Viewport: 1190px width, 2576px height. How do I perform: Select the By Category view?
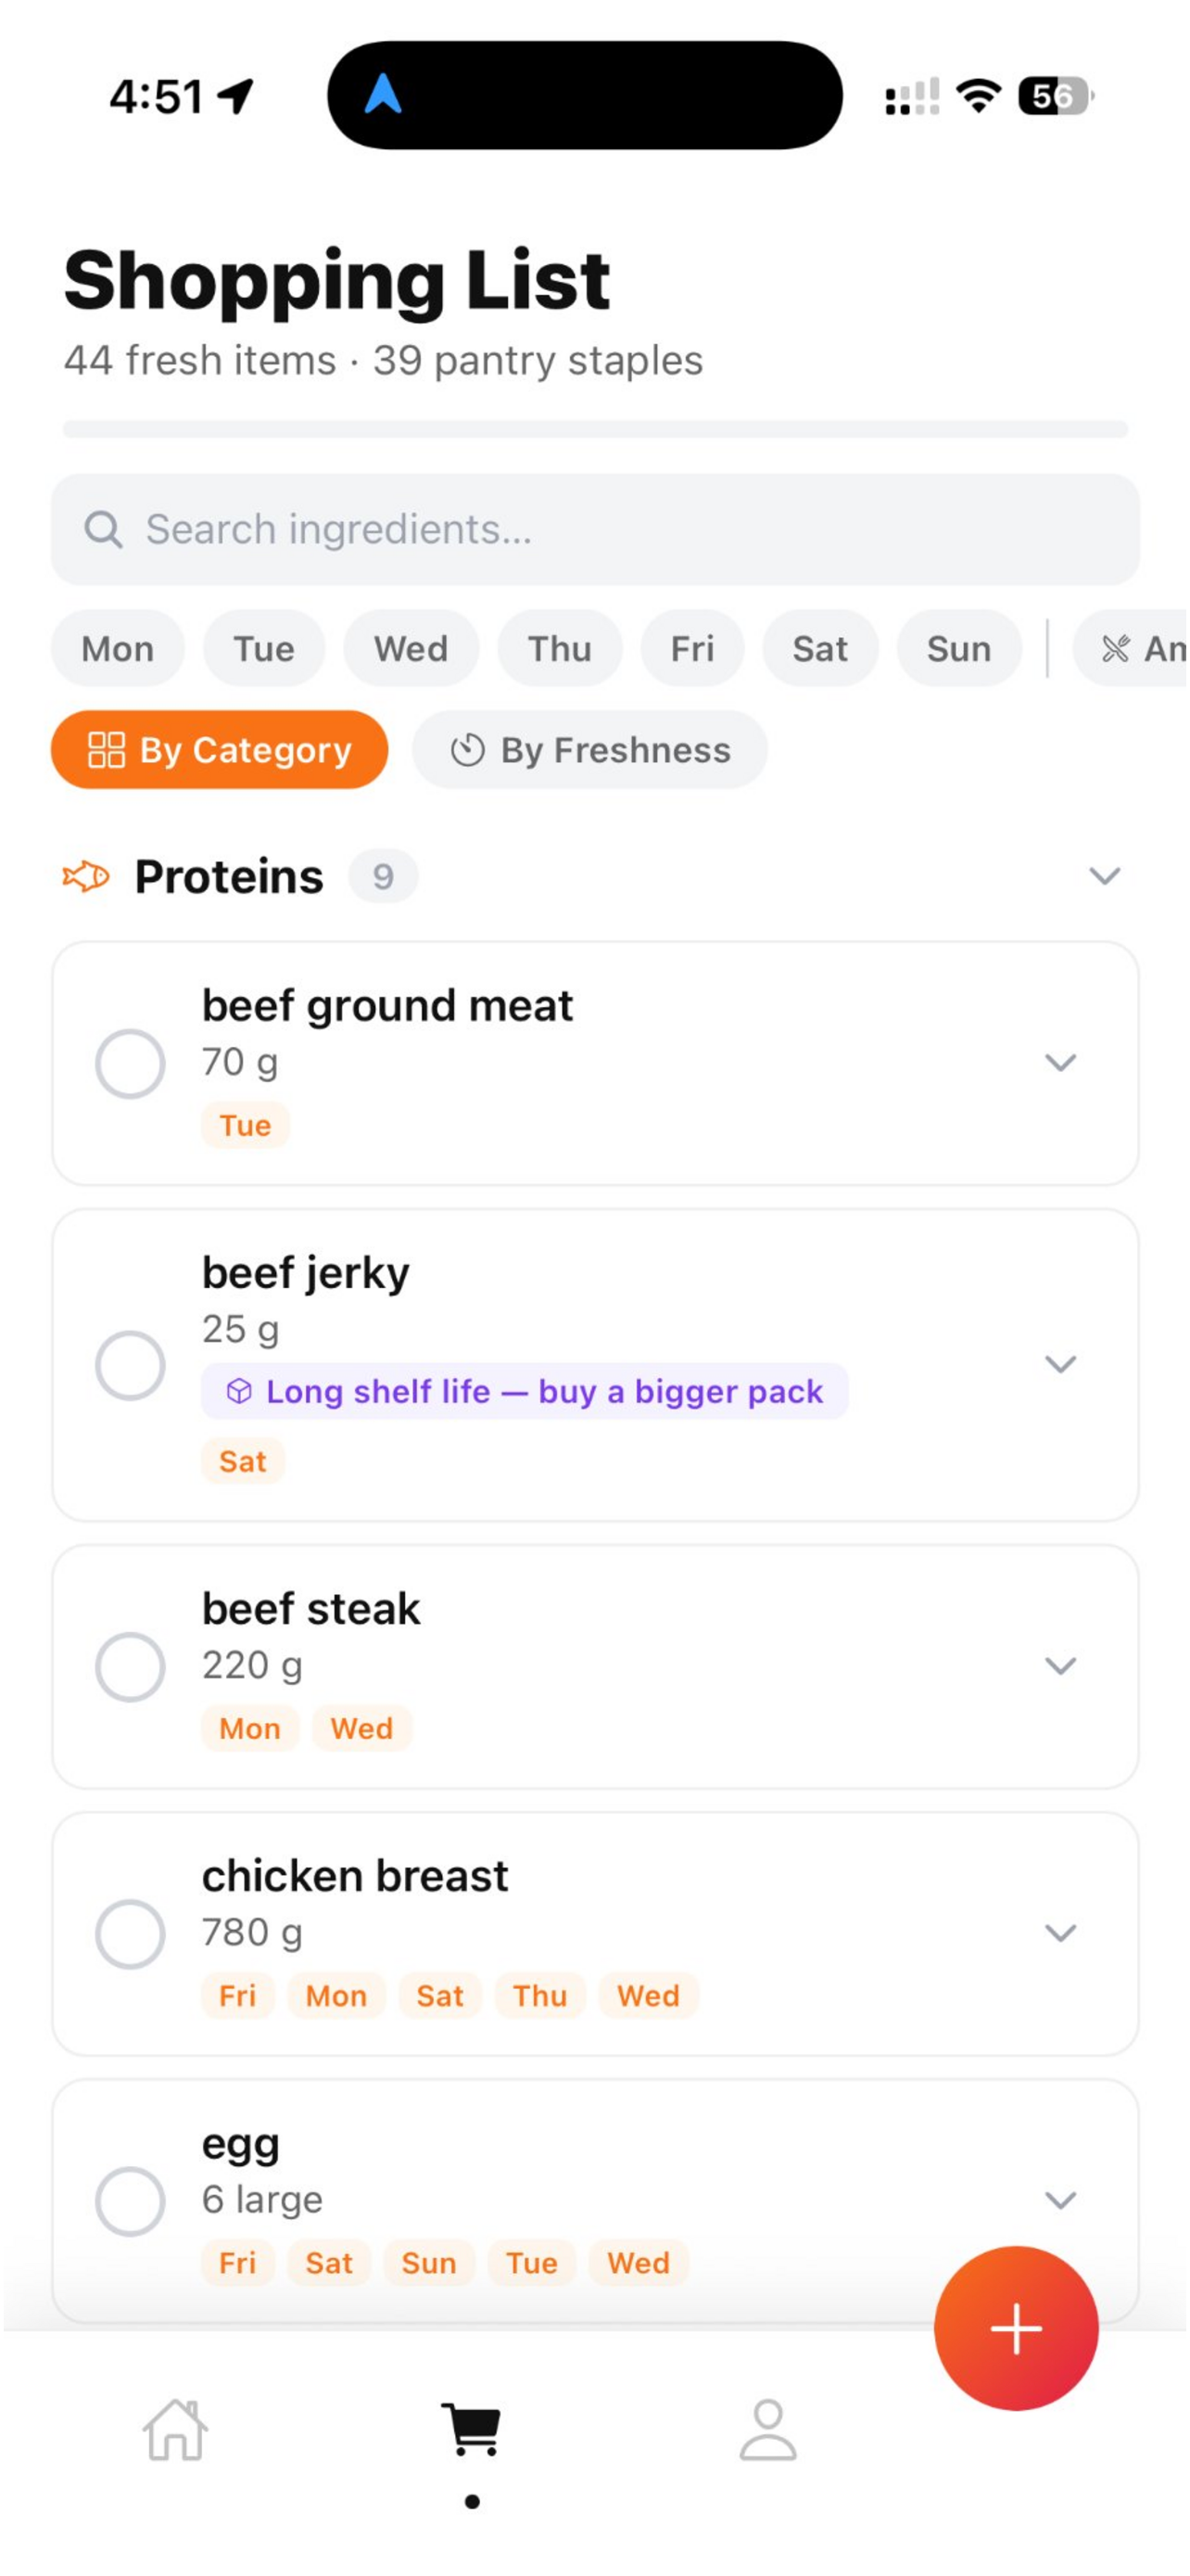(x=220, y=750)
